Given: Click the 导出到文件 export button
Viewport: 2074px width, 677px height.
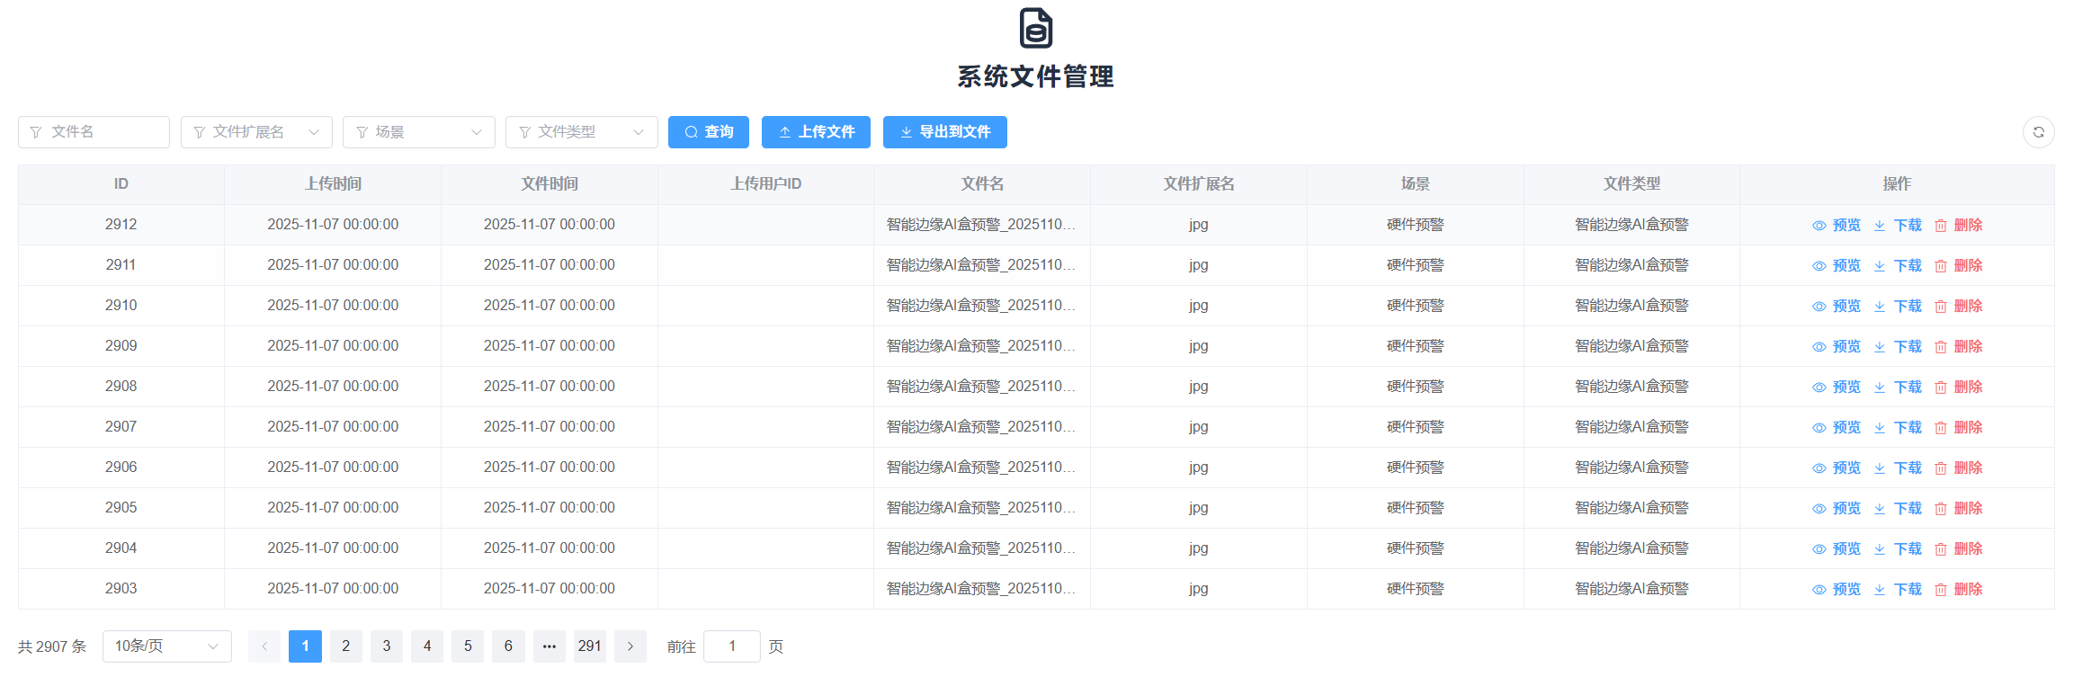Looking at the screenshot, I should [944, 132].
